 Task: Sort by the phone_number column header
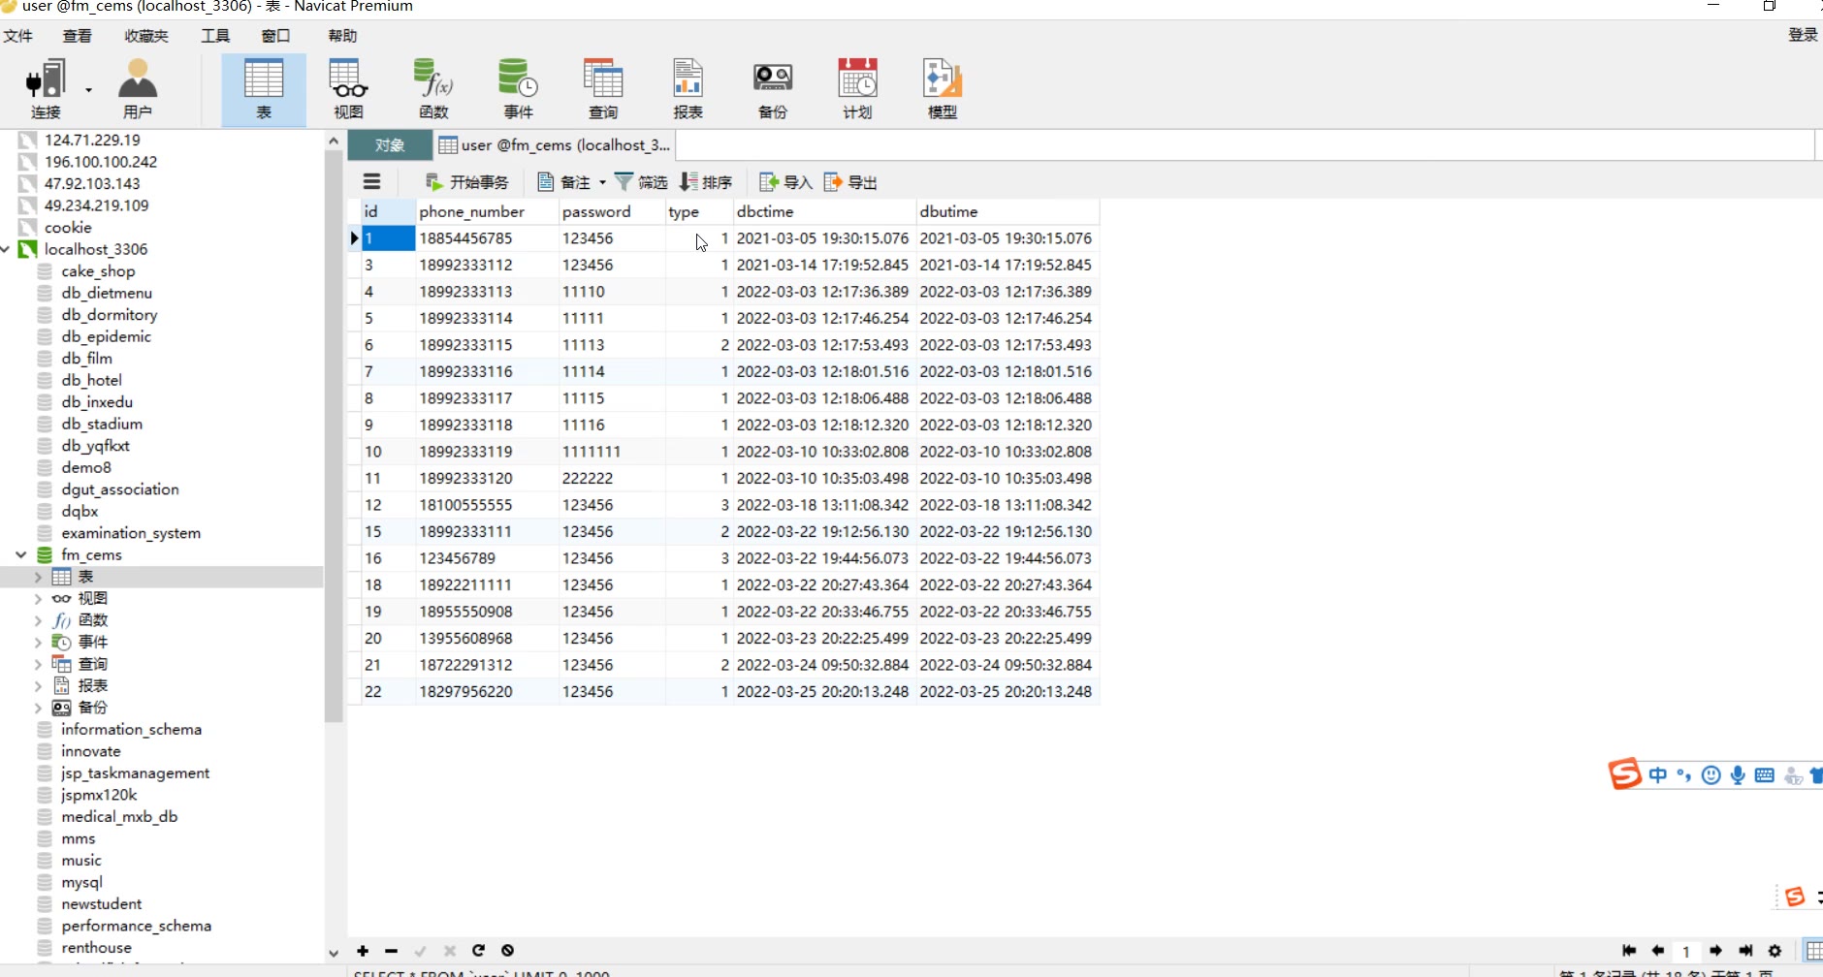(487, 211)
